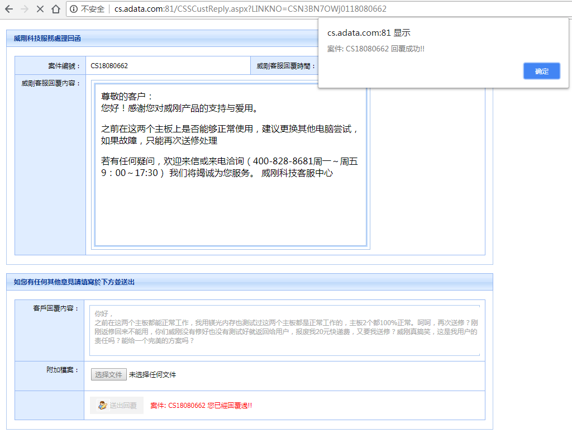Click the 附加檔案 label
The image size is (572, 433).
(x=63, y=369)
